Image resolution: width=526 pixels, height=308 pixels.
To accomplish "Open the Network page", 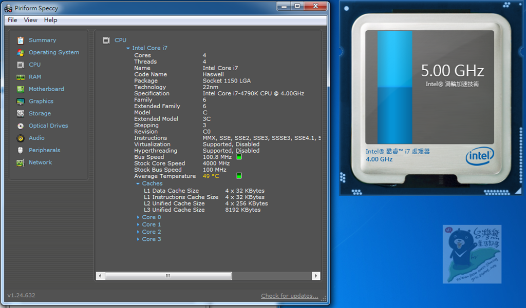I will tap(40, 162).
